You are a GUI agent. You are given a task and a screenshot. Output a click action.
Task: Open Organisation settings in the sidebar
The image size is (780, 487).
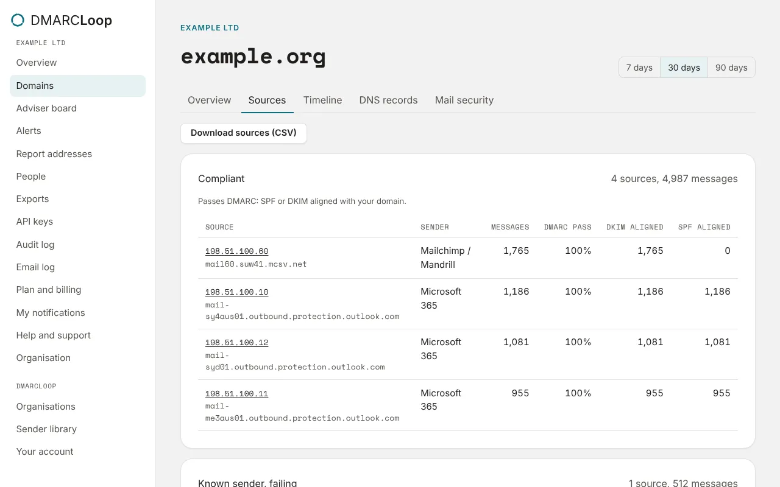tap(77, 358)
